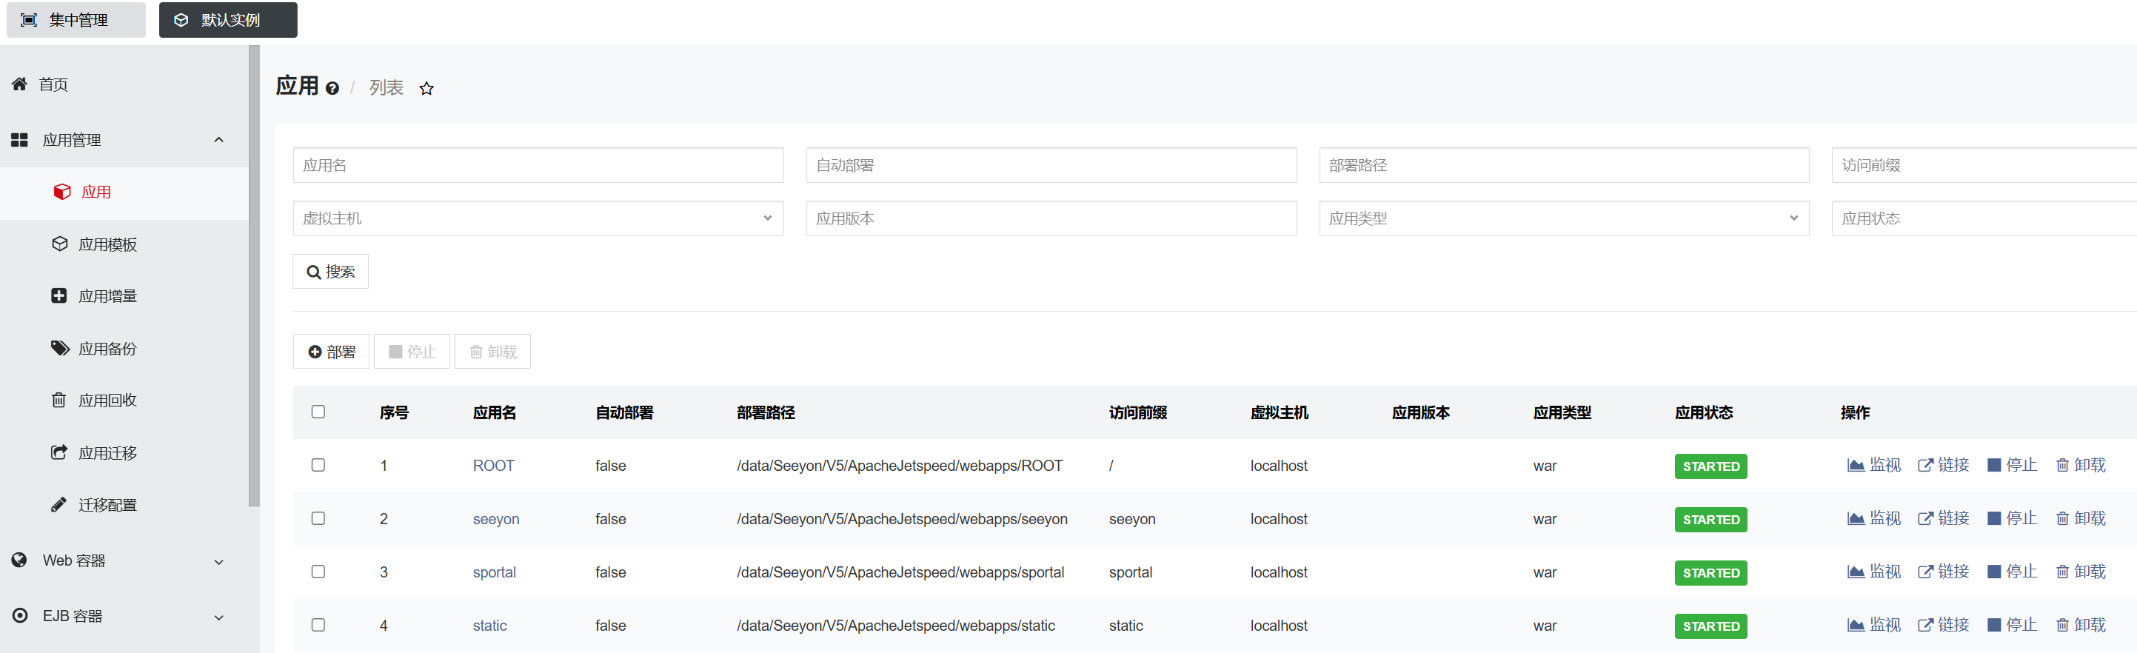Viewport: 2137px width, 653px height.
Task: Click the 监视 chart icon for ROOT row
Action: click(1856, 466)
